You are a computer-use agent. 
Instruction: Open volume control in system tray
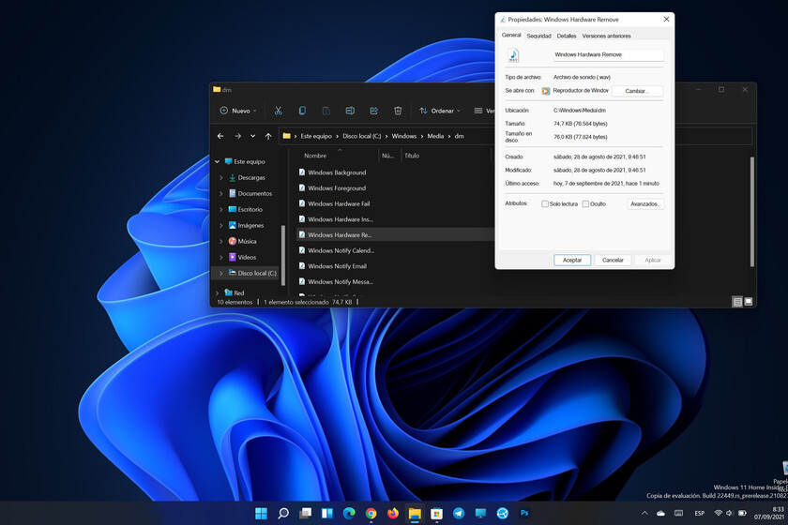[730, 513]
